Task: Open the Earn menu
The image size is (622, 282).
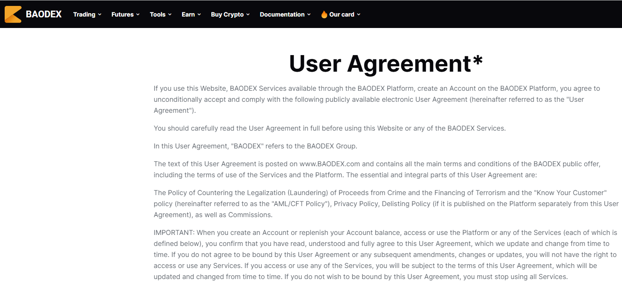Action: [x=188, y=14]
